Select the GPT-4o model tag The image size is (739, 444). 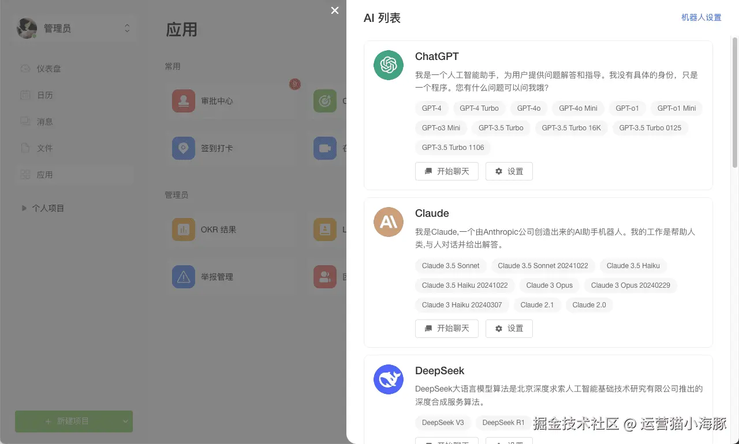click(529, 108)
